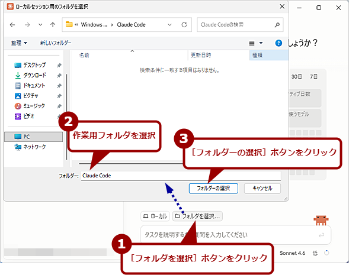Click the 新しいフォルダー button

[x=56, y=43]
